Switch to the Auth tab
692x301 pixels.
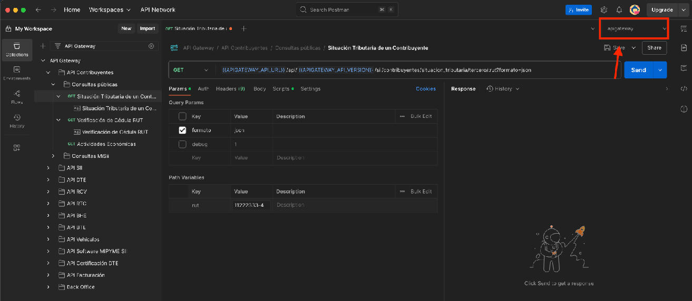(x=203, y=89)
